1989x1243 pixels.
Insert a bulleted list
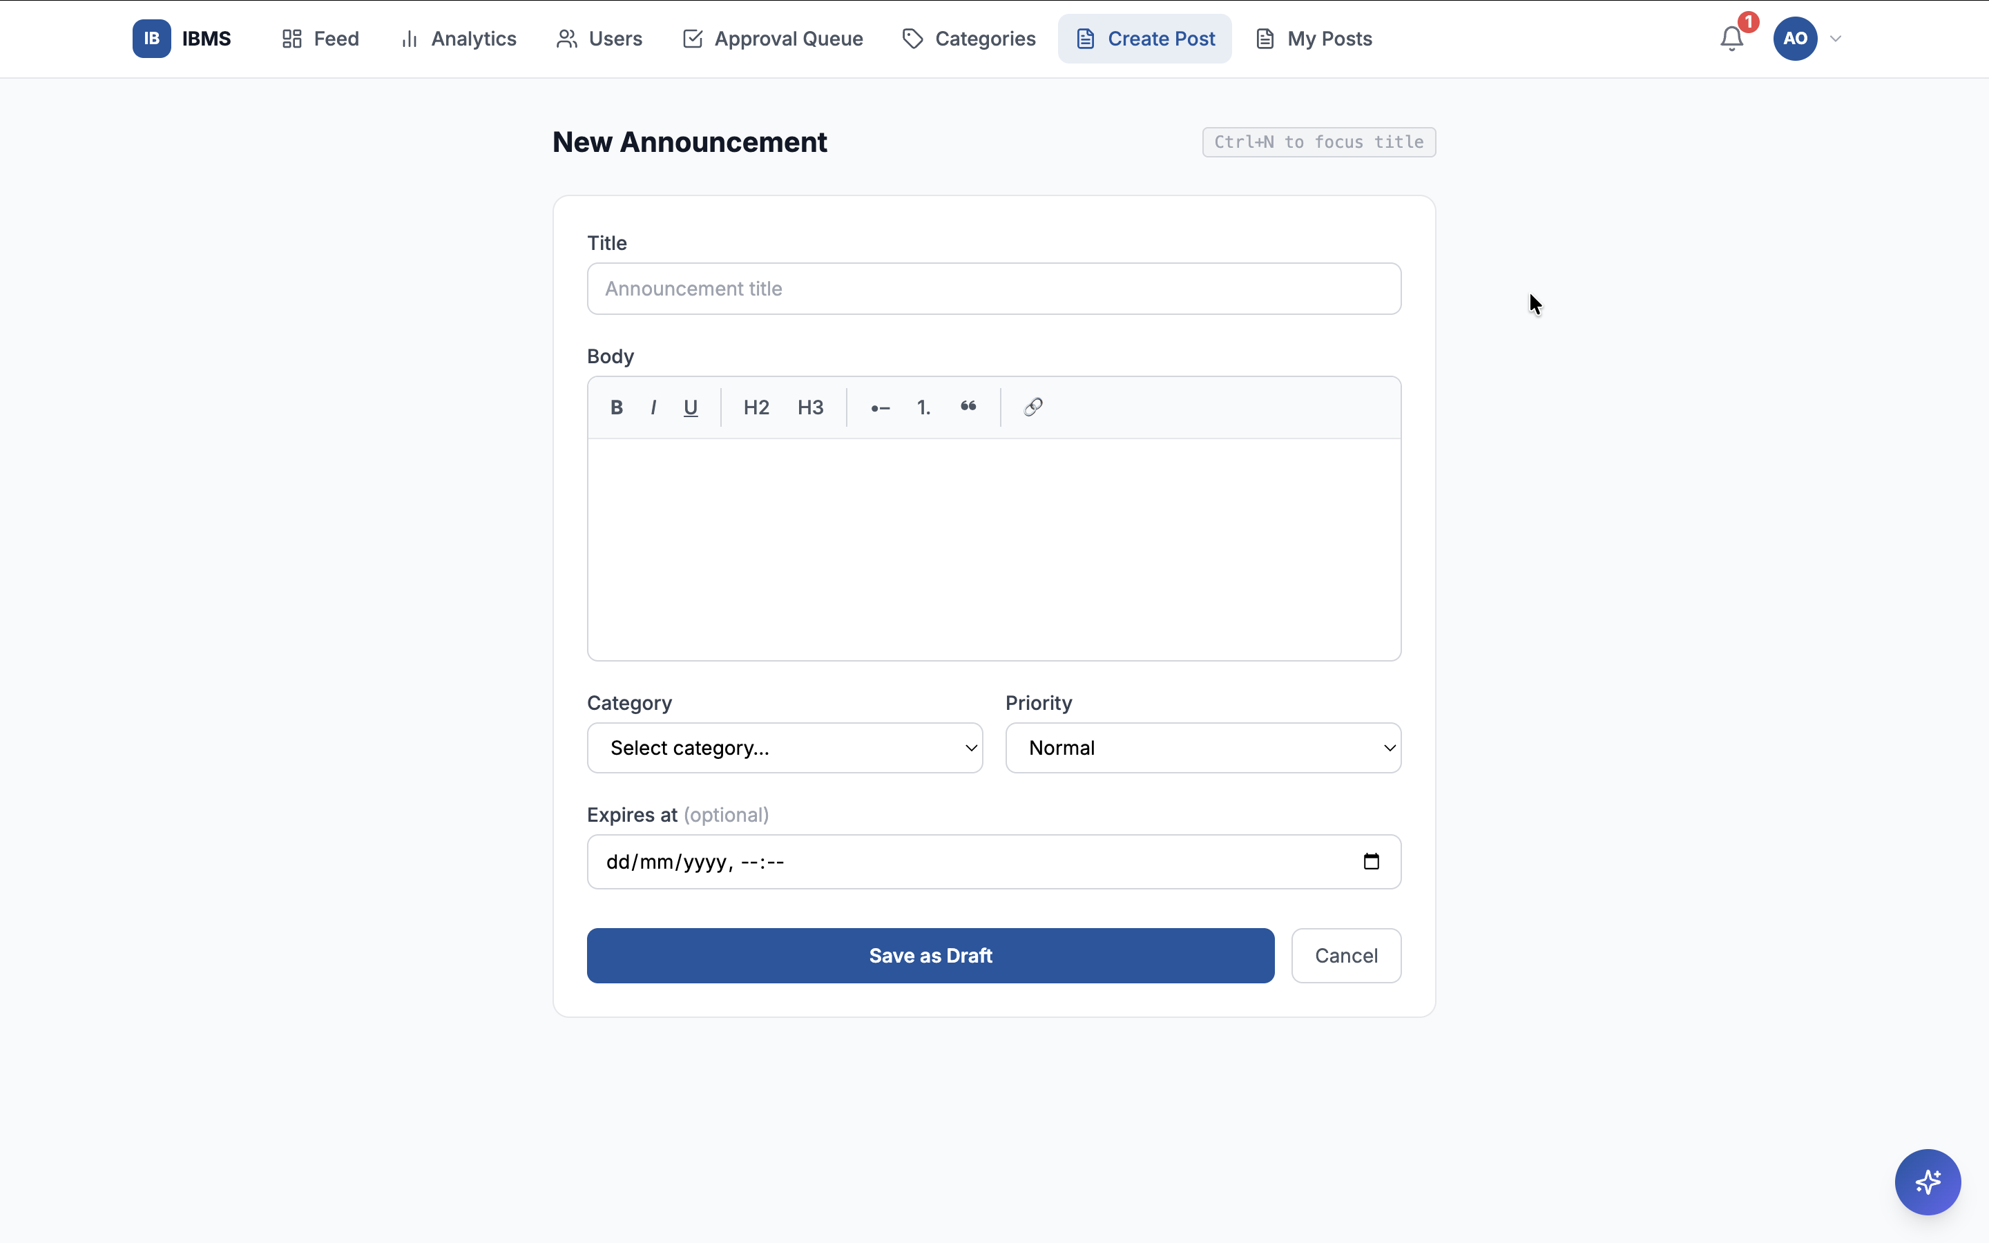pyautogui.click(x=881, y=407)
